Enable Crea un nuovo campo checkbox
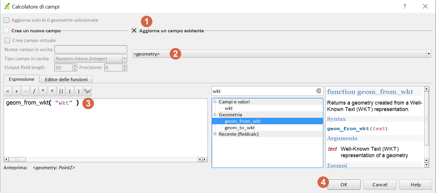The height and width of the screenshot is (193, 436). point(6,31)
